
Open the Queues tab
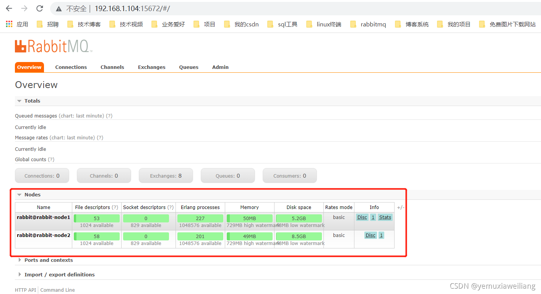coord(189,67)
